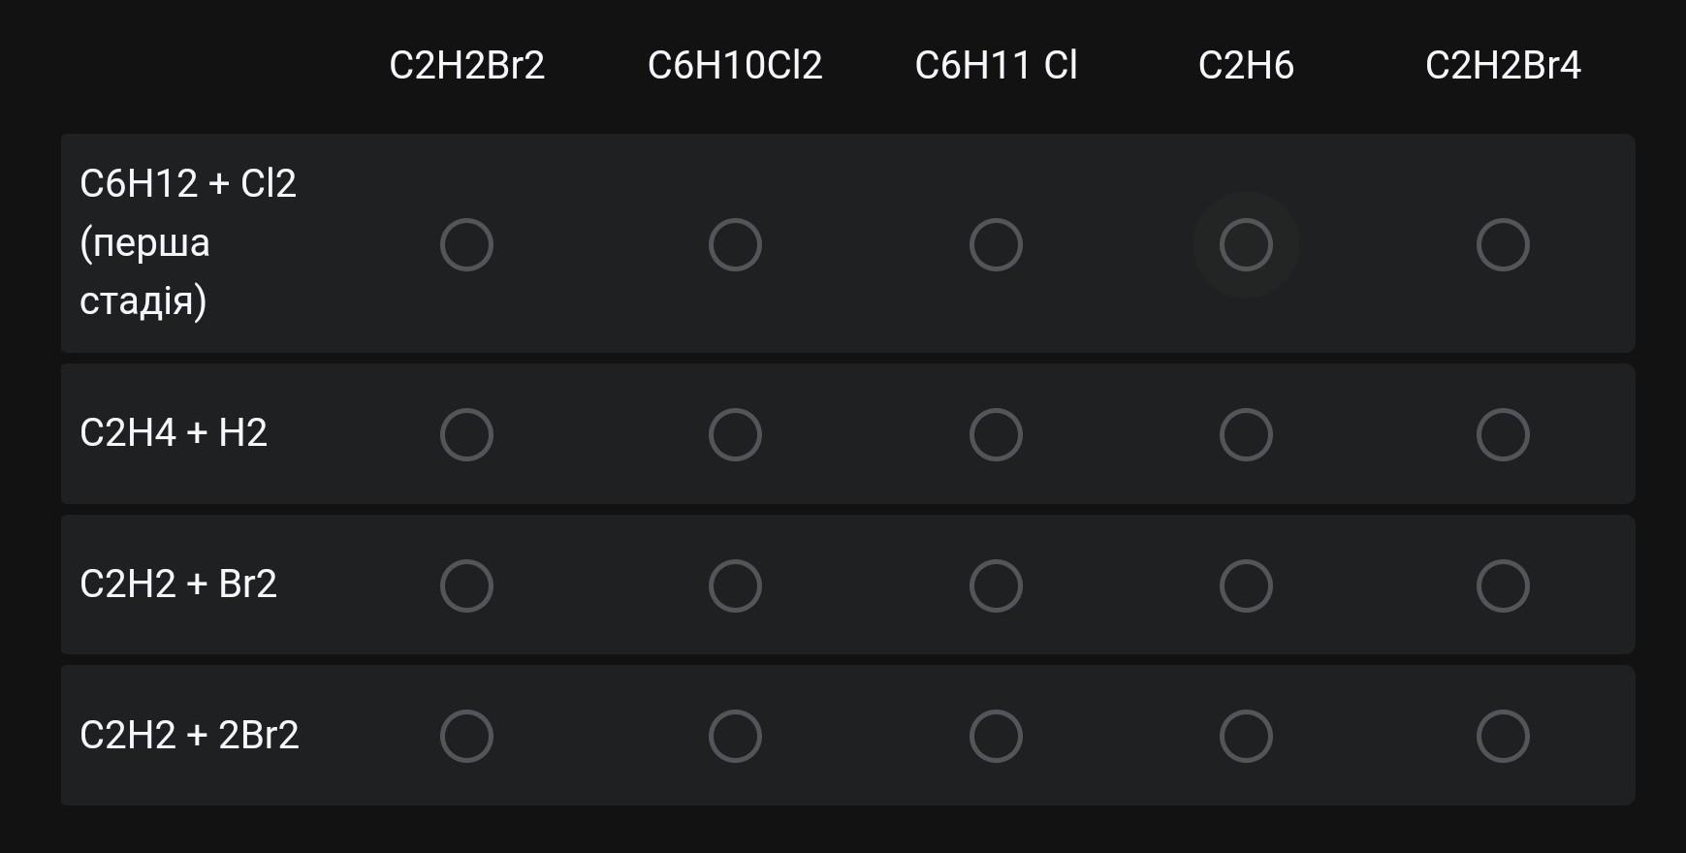Select C2H2Br2 for the C6H12 + Cl2 row
The height and width of the screenshot is (853, 1686).
[x=466, y=244]
